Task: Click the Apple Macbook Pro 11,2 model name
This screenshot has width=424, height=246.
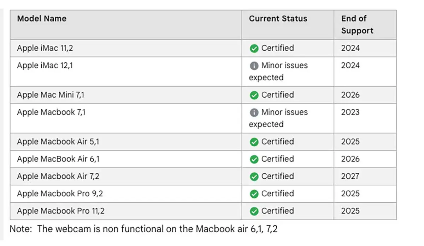Action: (x=60, y=211)
